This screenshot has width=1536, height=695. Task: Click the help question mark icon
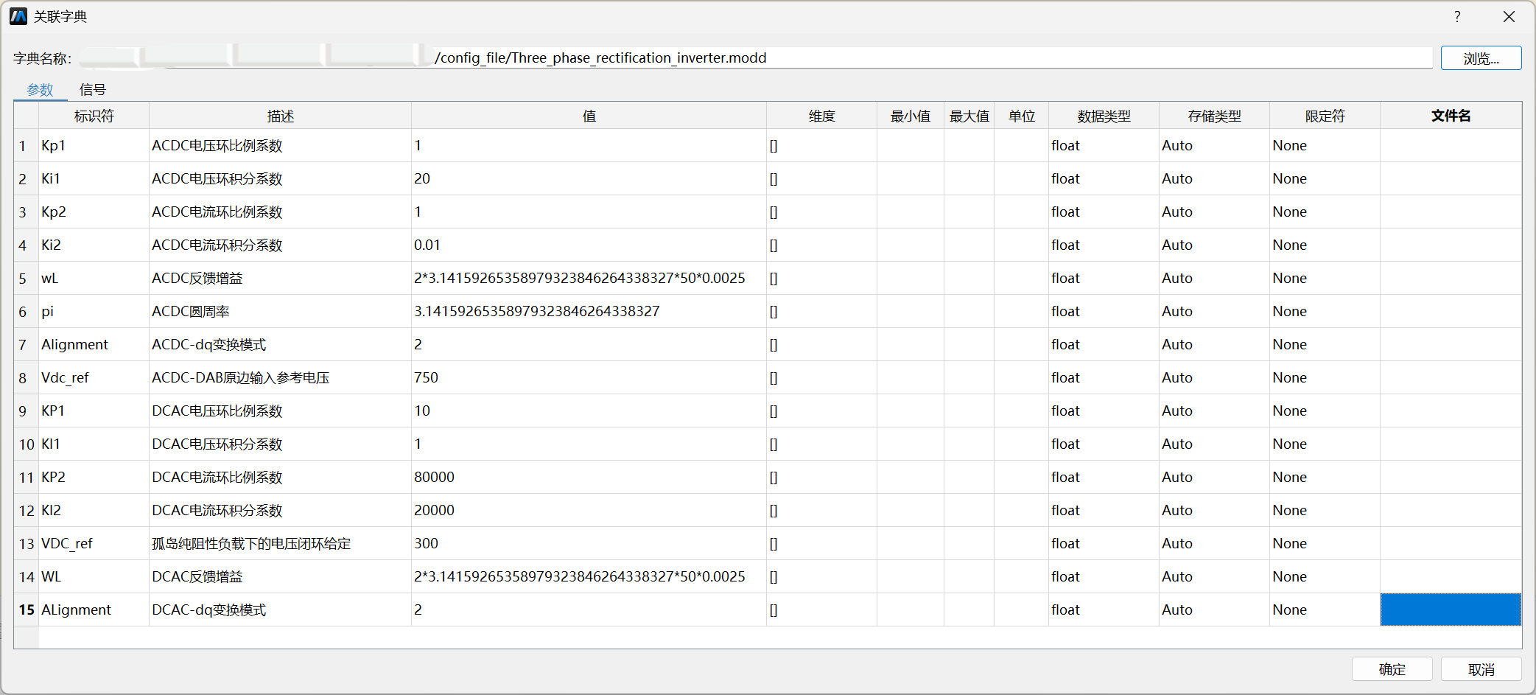(1457, 16)
